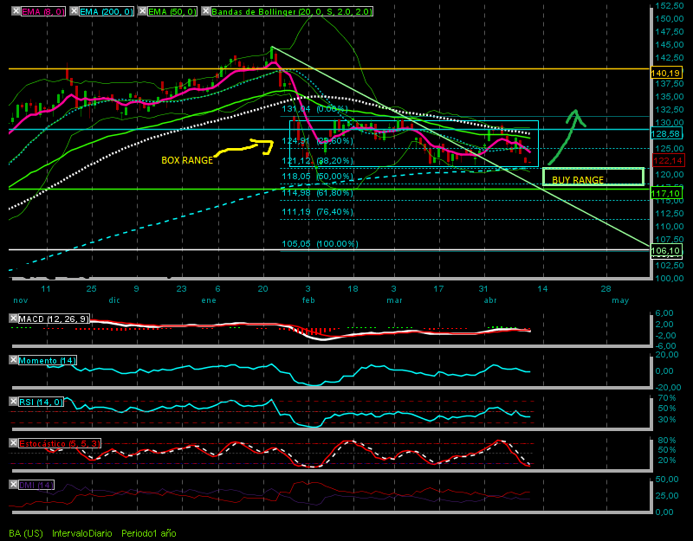The image size is (693, 541).
Task: Click the may month label on time axis
Action: point(620,300)
